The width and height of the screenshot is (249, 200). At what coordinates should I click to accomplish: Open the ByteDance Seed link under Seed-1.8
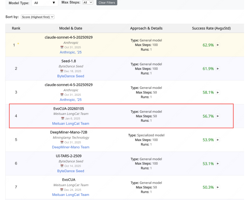point(71,76)
